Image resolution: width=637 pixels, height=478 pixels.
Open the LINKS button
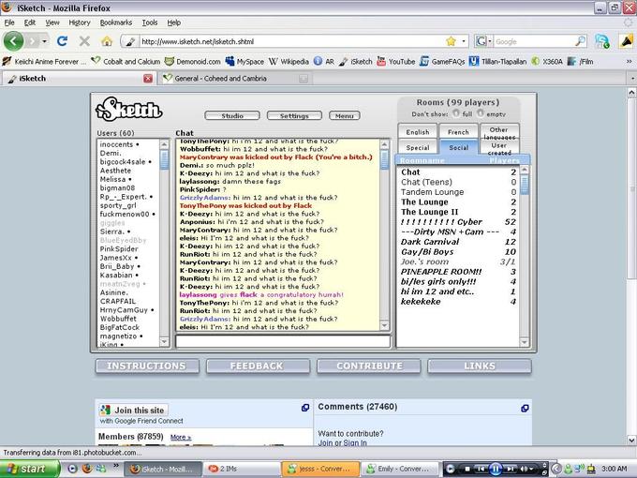click(480, 366)
